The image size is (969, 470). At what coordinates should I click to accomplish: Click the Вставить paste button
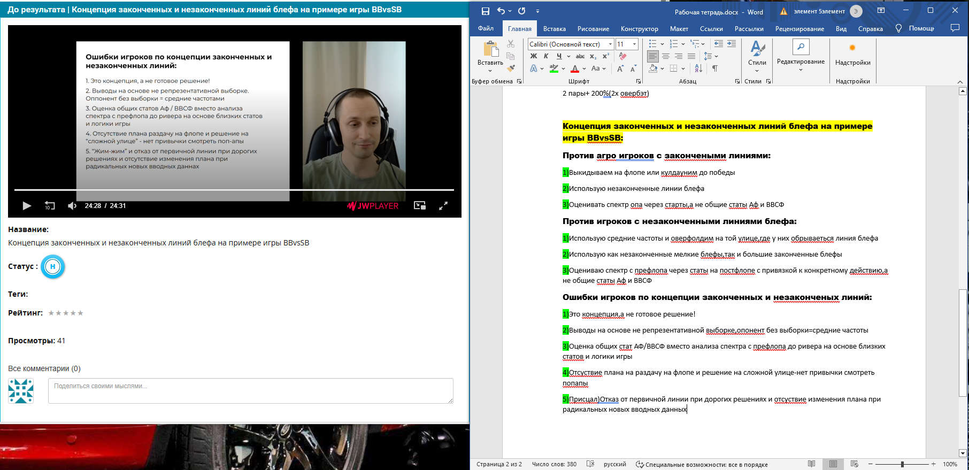pyautogui.click(x=490, y=55)
